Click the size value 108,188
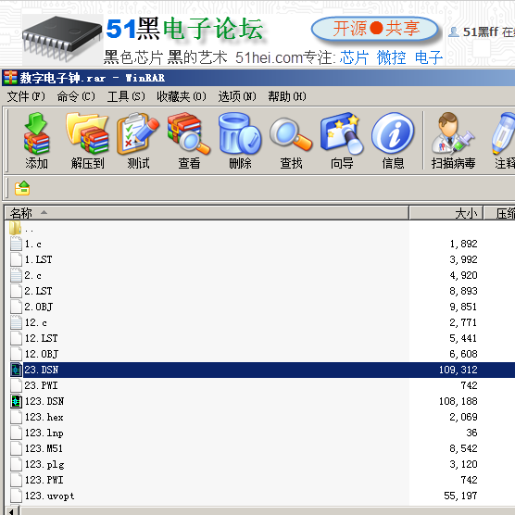The height and width of the screenshot is (515, 515). click(458, 401)
